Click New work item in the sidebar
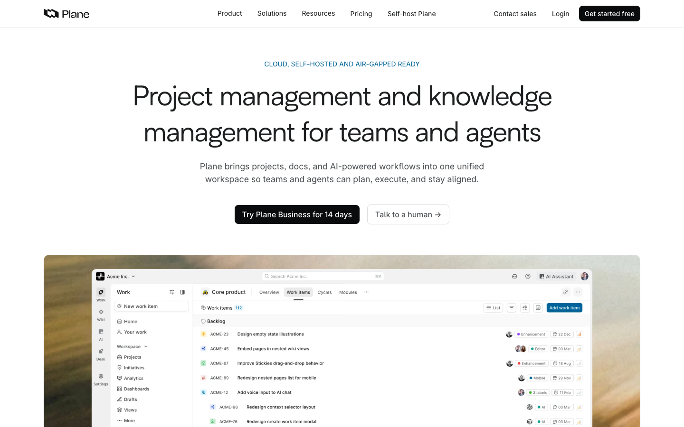Viewport: 684px width, 427px height. point(152,306)
